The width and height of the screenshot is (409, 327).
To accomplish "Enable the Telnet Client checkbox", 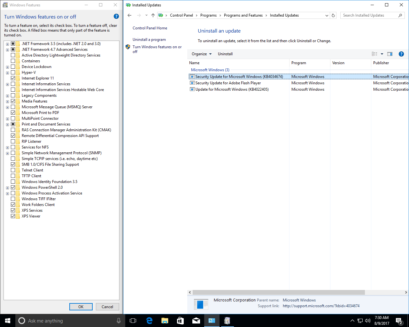I will (x=13, y=170).
